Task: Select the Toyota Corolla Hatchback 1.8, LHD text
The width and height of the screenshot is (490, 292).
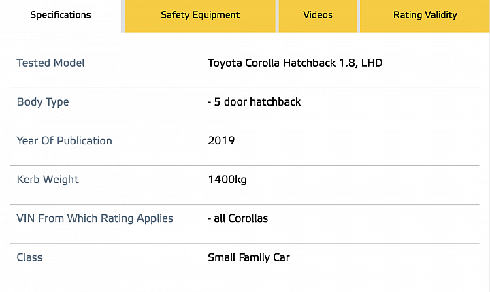Action: (295, 63)
